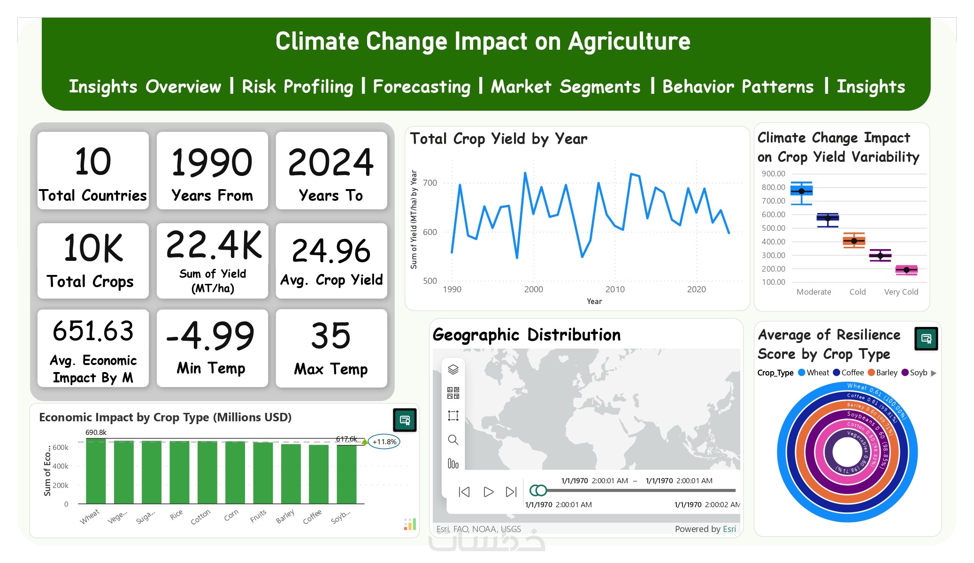Step to the next time interval
The height and width of the screenshot is (563, 974).
[511, 492]
